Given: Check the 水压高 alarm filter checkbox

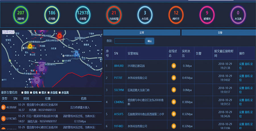Looking at the screenshot, I should 60,93.
